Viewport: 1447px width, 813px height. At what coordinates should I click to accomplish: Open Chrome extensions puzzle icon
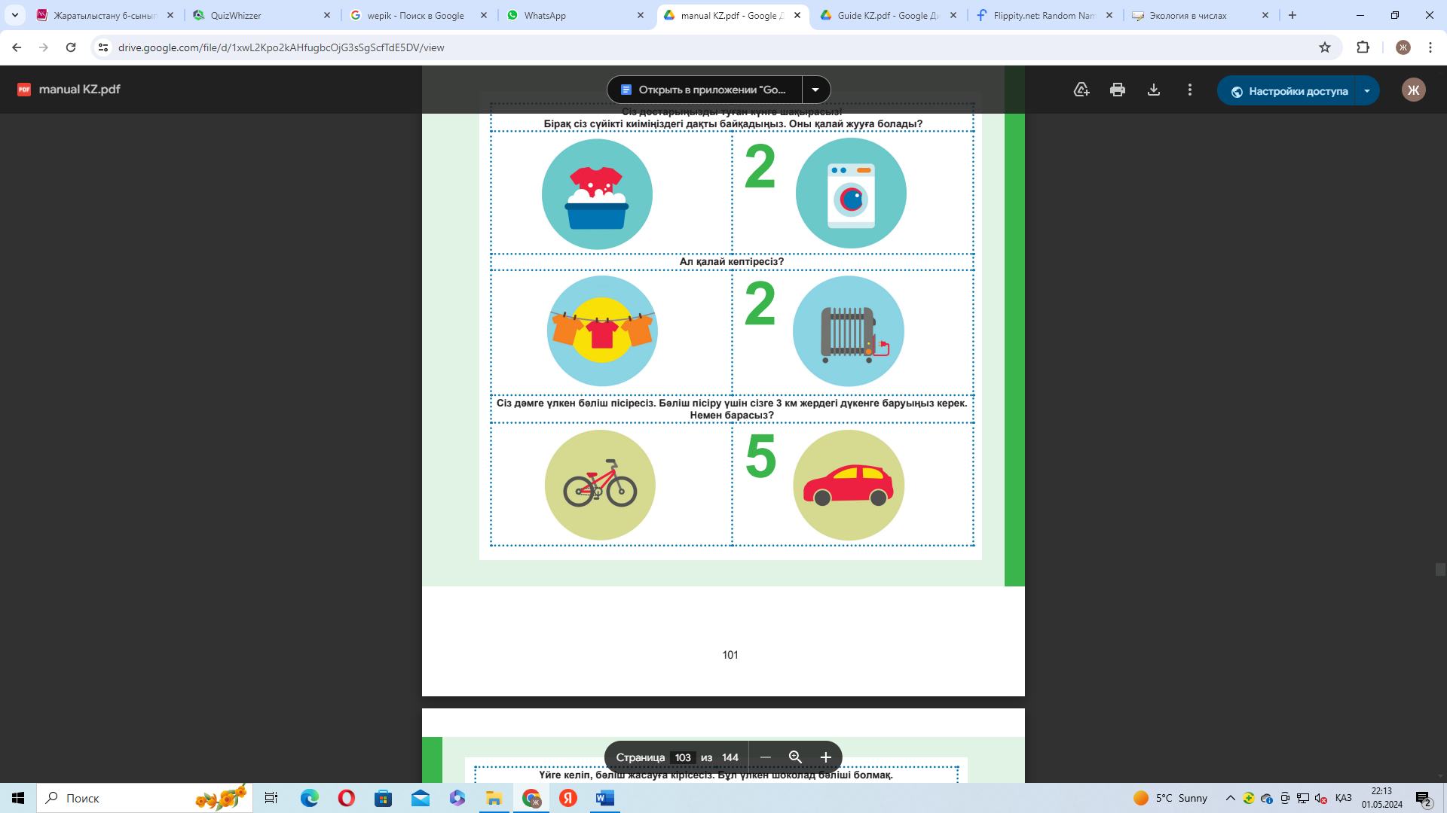pos(1363,47)
